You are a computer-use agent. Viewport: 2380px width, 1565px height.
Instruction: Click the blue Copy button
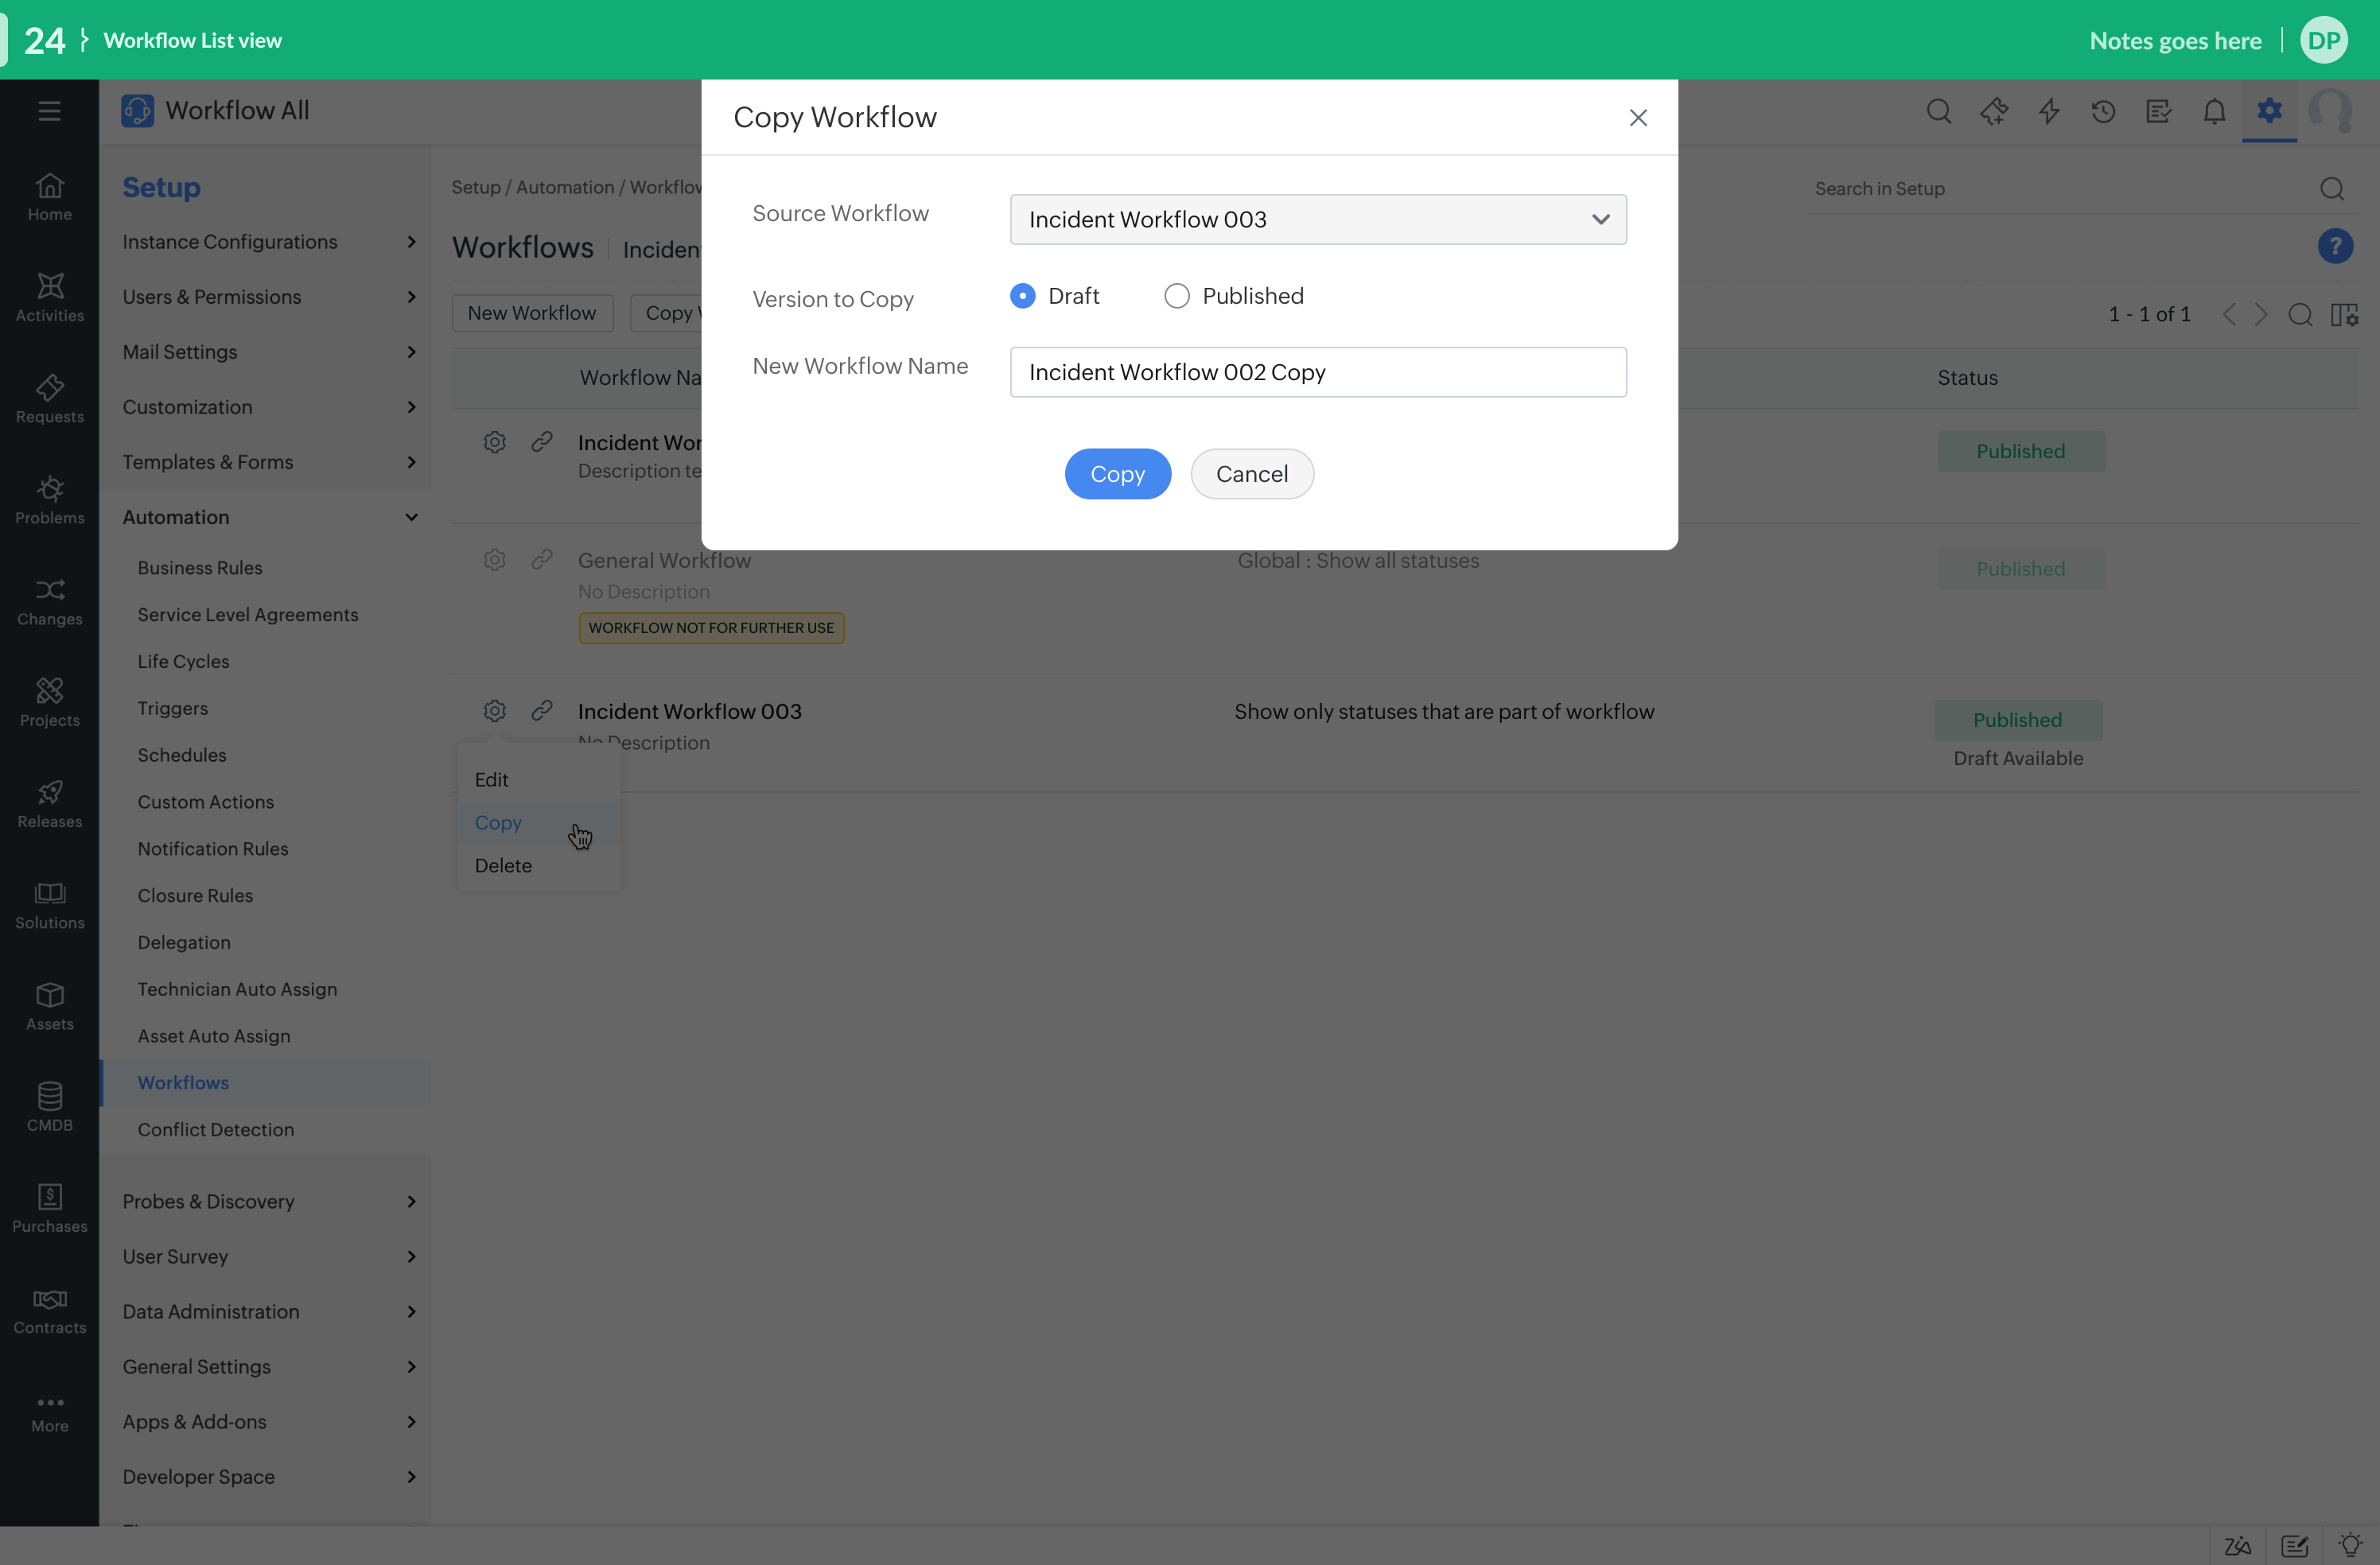(x=1117, y=474)
